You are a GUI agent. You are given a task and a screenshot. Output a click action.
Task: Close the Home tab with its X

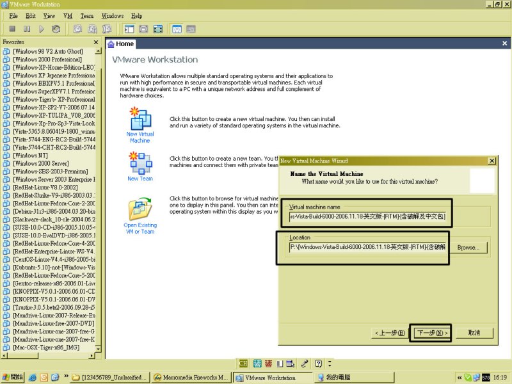[x=504, y=44]
